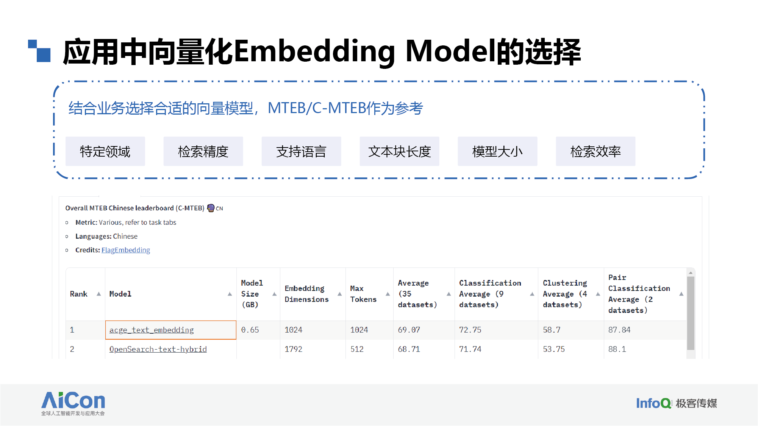
Task: Click the leaderboard vertical scrollbar thumb
Action: click(x=691, y=313)
